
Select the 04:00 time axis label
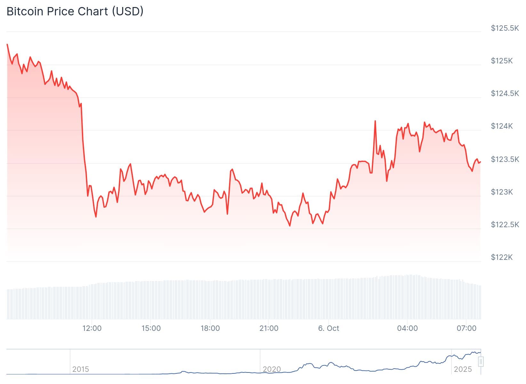tap(407, 328)
